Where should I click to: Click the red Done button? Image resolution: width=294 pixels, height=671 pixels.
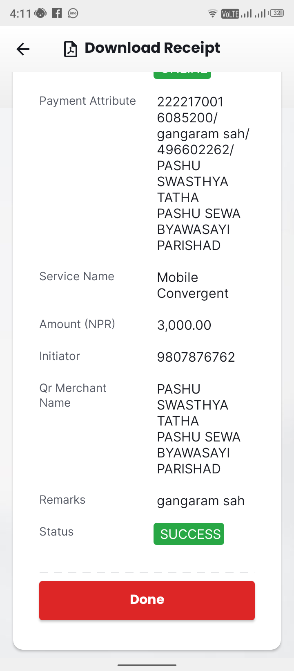[147, 600]
